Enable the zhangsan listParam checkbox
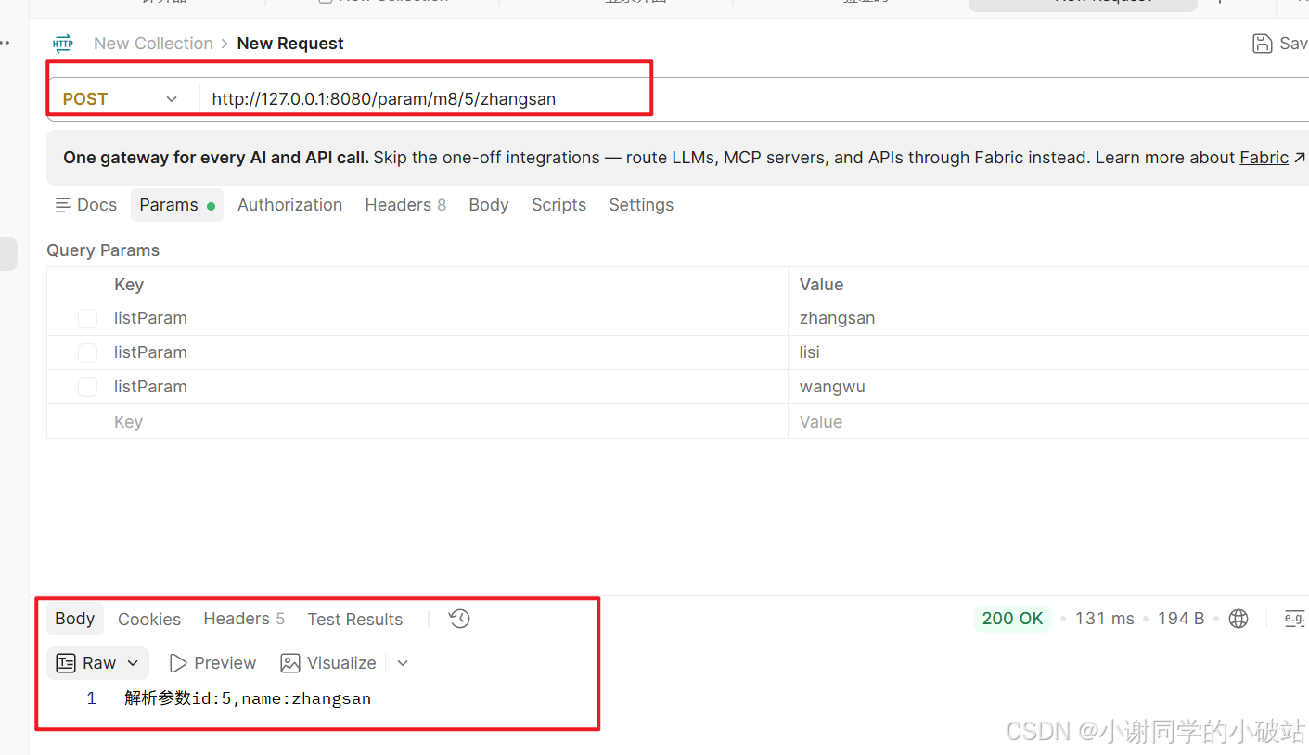Screen dimensions: 1309x755 pos(87,318)
